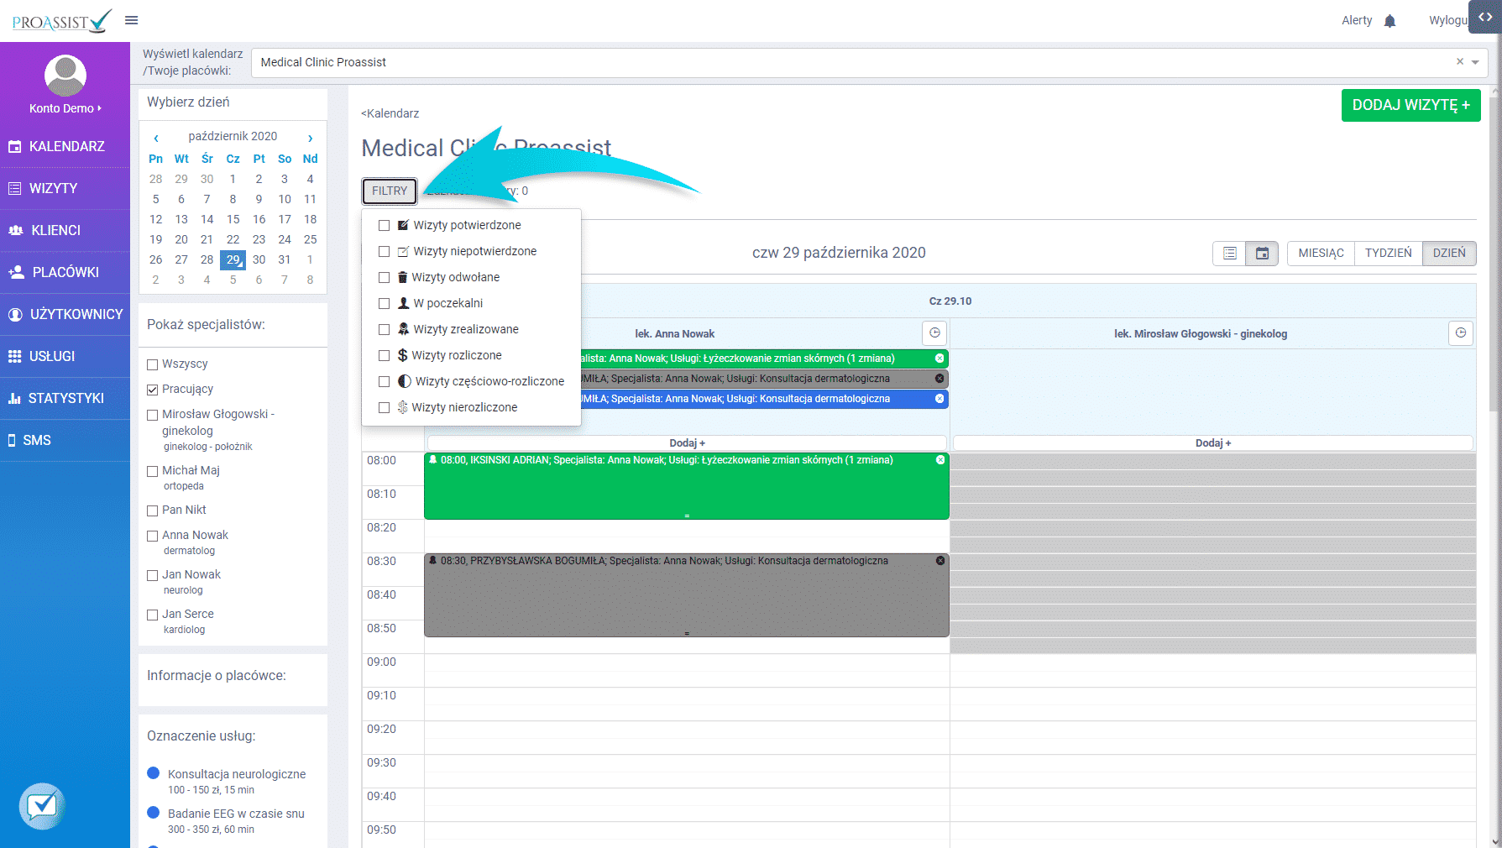This screenshot has width=1502, height=848.
Task: Check Wizyty zrealizowane filter
Action: click(384, 329)
